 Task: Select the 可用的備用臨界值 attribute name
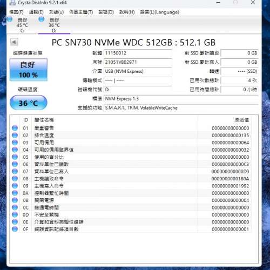coord(54,150)
